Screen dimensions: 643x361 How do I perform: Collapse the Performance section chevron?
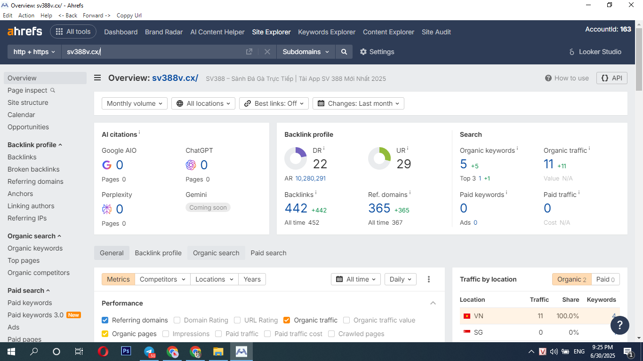[x=433, y=303]
